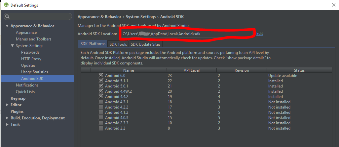
Task: Open the Updates settings page
Action: click(28, 65)
